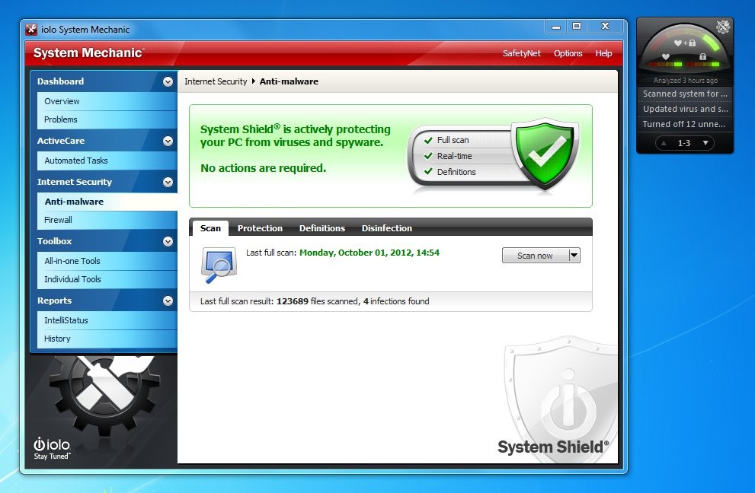Click the Scan now button
This screenshot has height=493, width=755.
(535, 256)
